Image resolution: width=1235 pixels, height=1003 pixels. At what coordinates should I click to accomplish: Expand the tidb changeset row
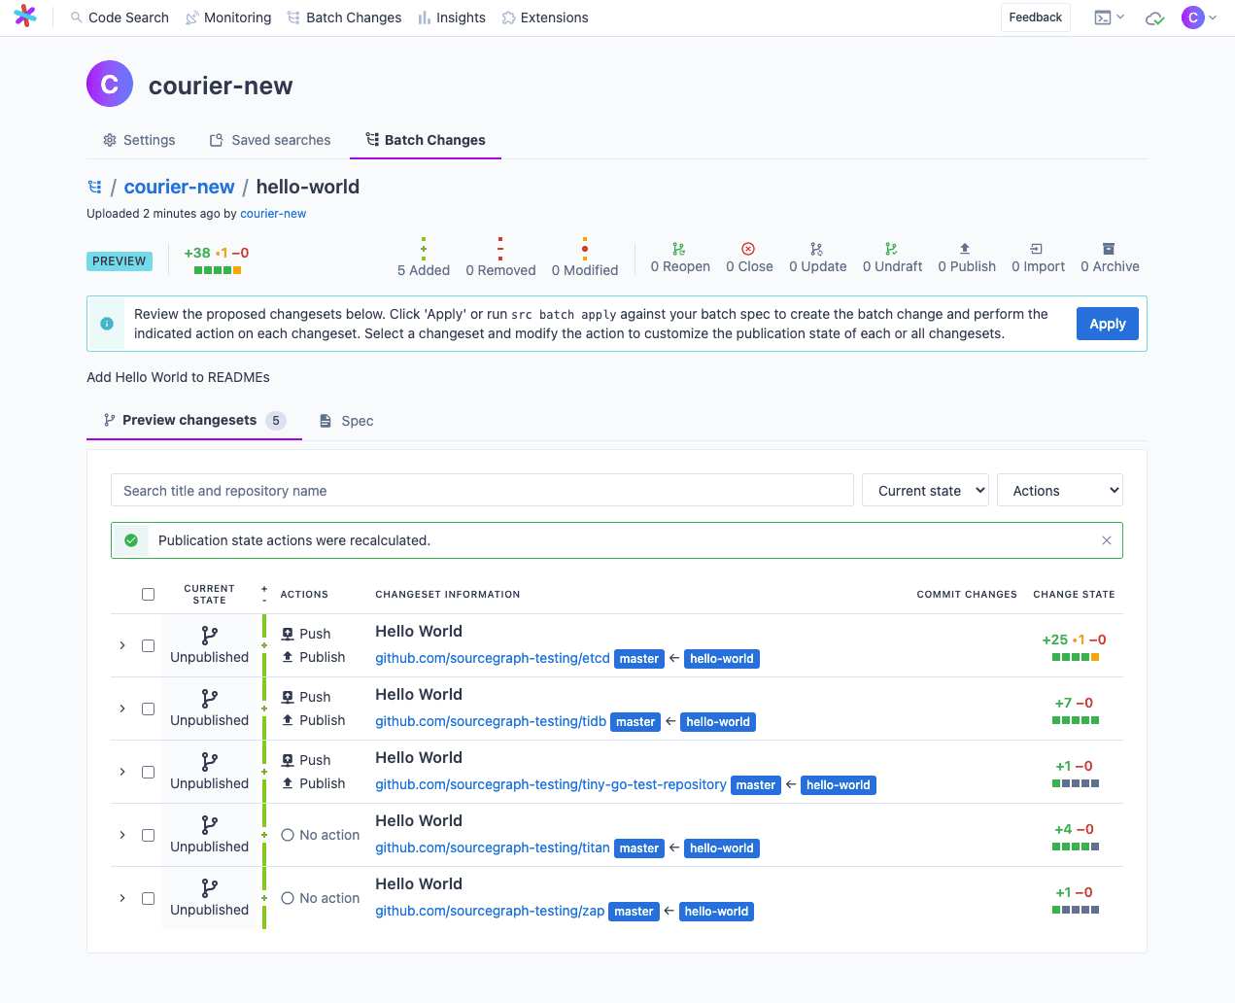tap(122, 709)
